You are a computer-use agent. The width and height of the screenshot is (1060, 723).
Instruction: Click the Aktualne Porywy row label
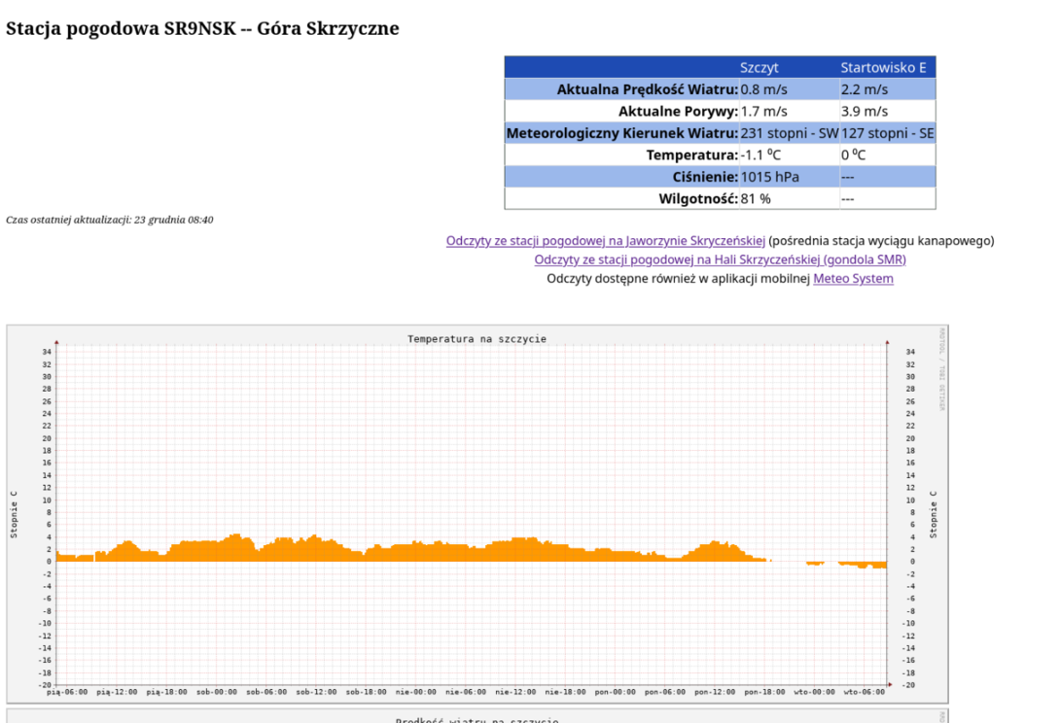678,112
